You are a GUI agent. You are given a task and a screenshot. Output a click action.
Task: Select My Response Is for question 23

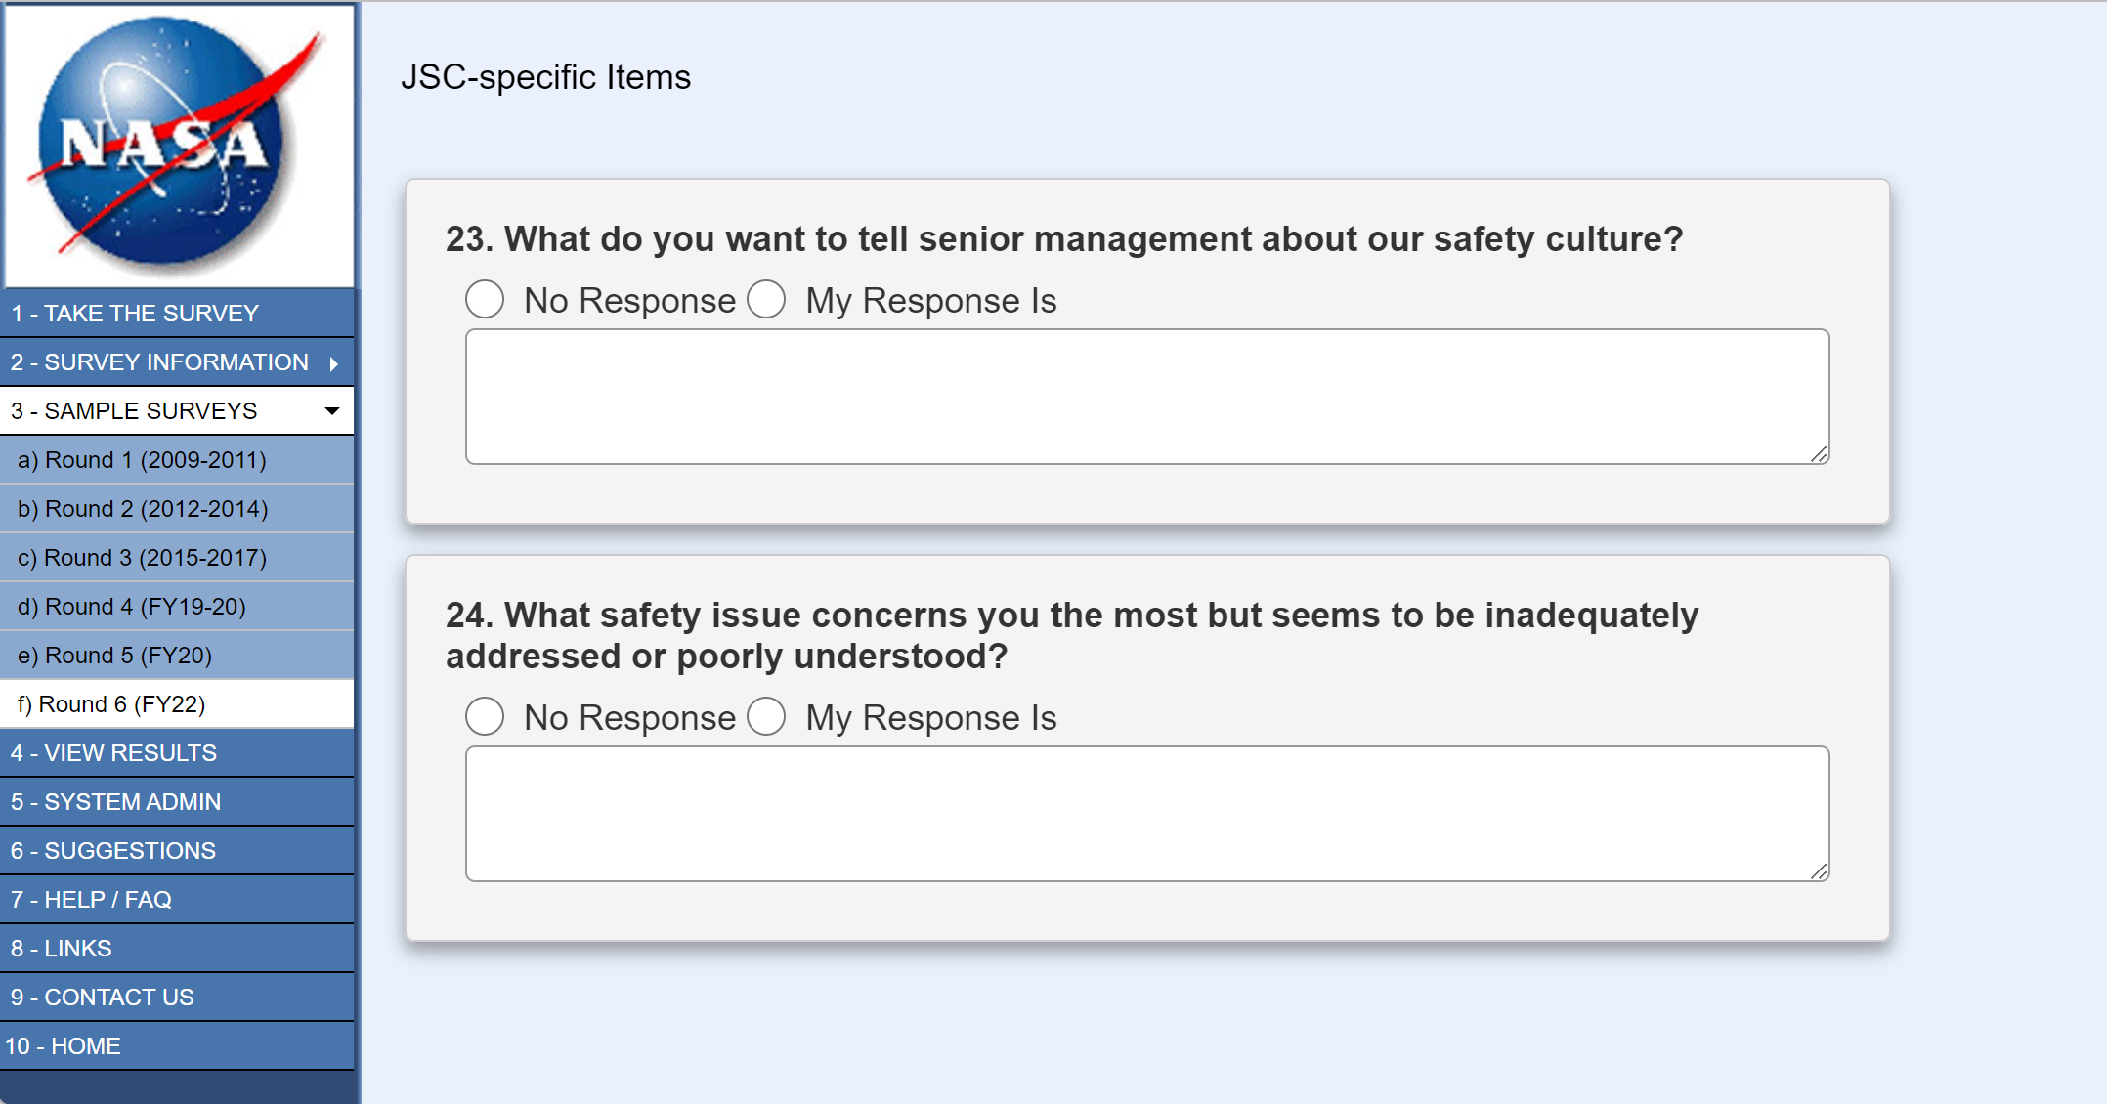coord(766,300)
